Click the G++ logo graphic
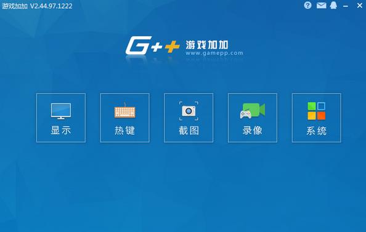The height and width of the screenshot is (232, 366). (153, 46)
